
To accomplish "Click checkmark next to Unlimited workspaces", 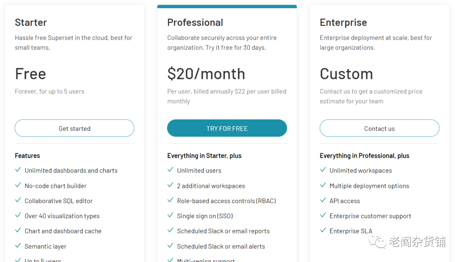I will (x=323, y=170).
